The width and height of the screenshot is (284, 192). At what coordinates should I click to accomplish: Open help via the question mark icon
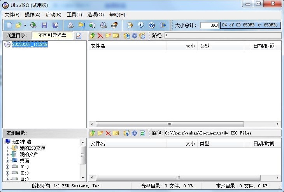click(152, 25)
